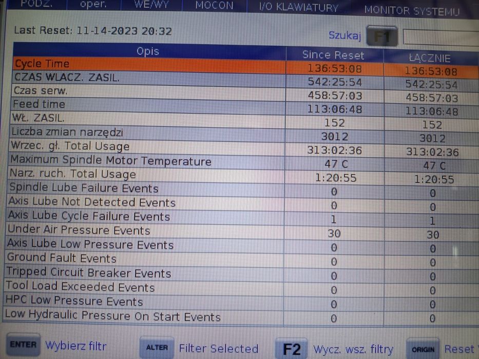Click the ORIGIN key button

(x=423, y=349)
